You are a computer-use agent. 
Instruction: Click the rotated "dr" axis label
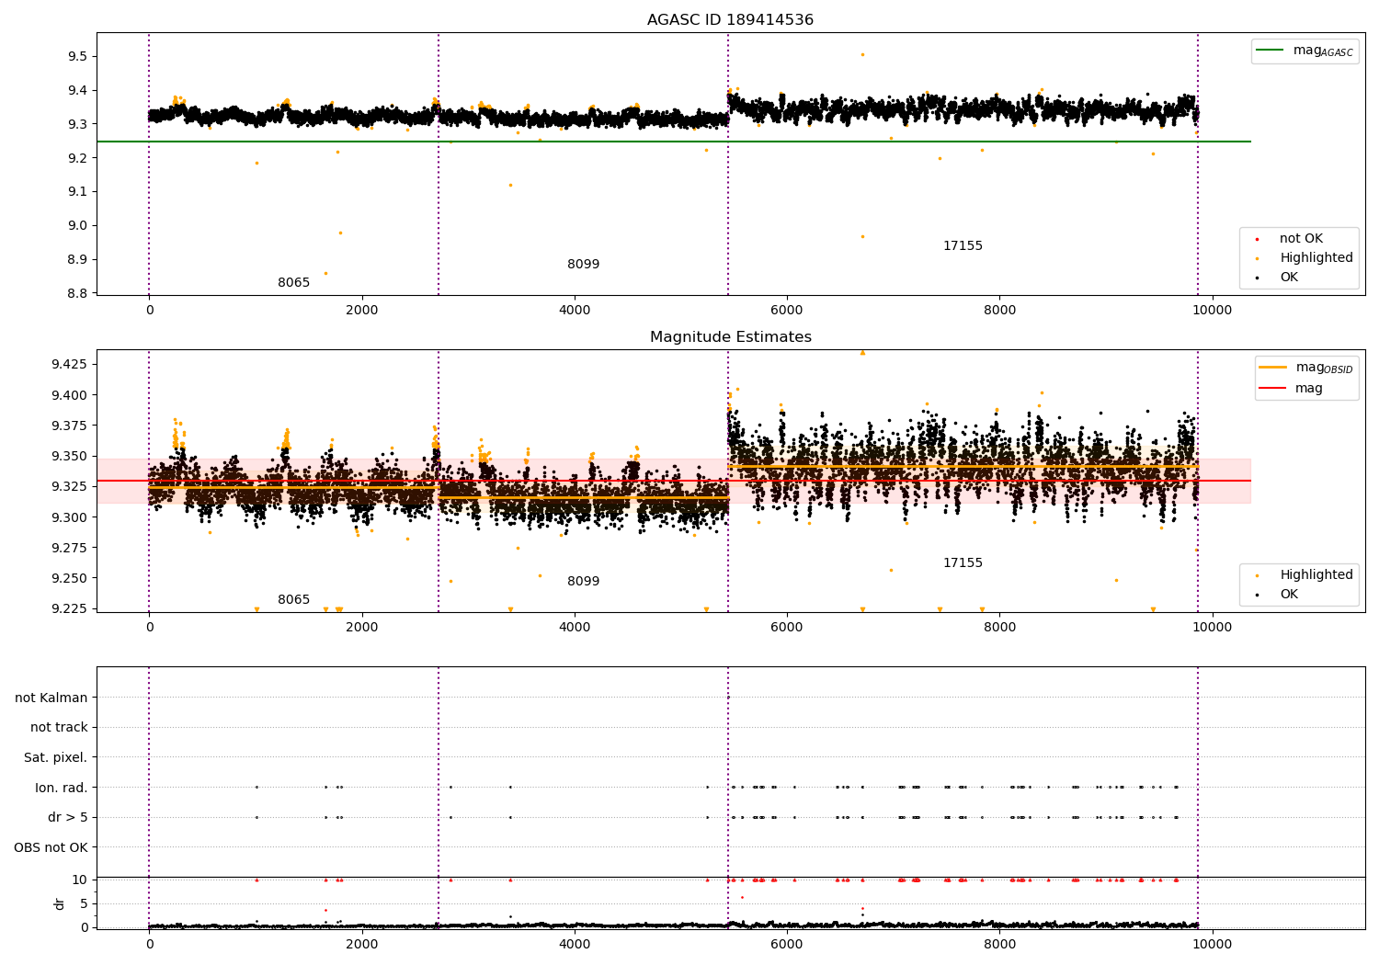[x=60, y=903]
